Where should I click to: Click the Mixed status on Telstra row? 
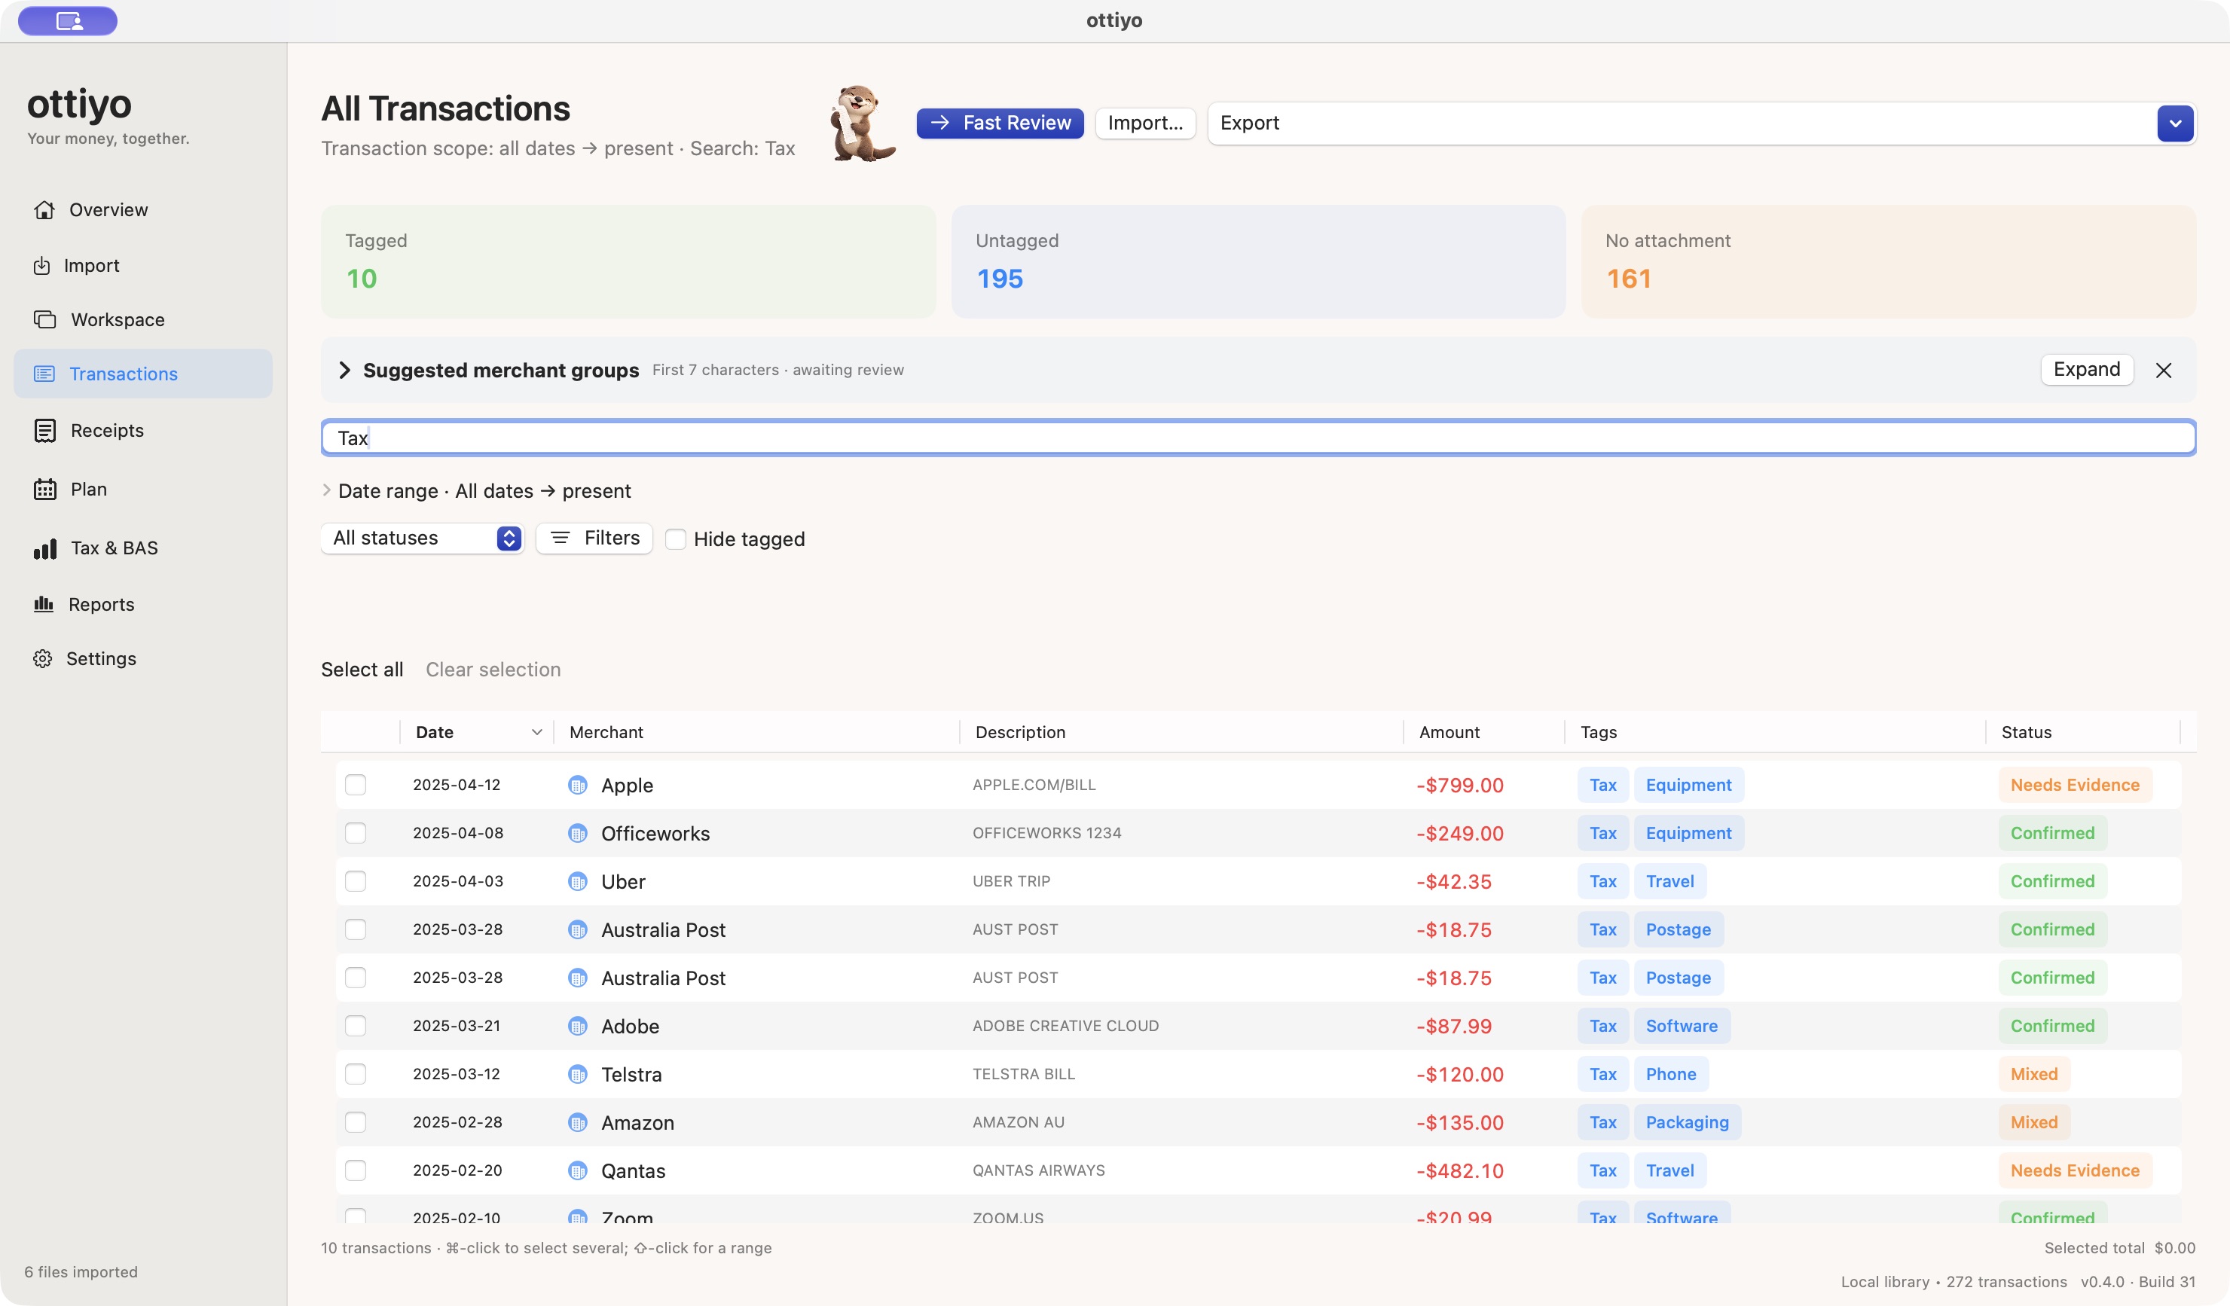2033,1074
